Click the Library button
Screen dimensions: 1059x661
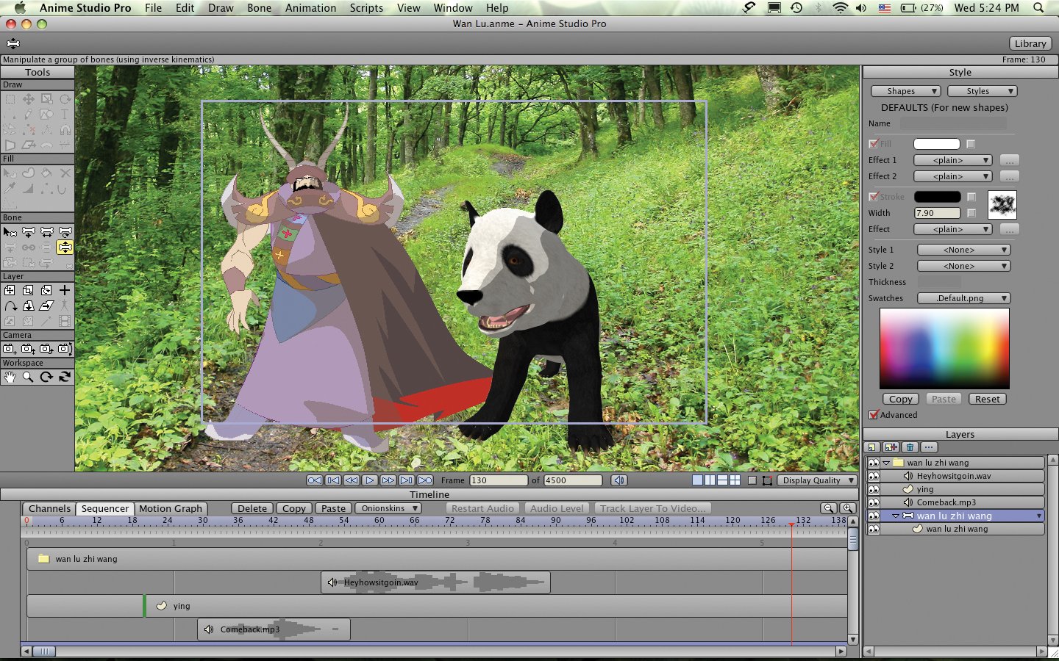click(x=1030, y=43)
